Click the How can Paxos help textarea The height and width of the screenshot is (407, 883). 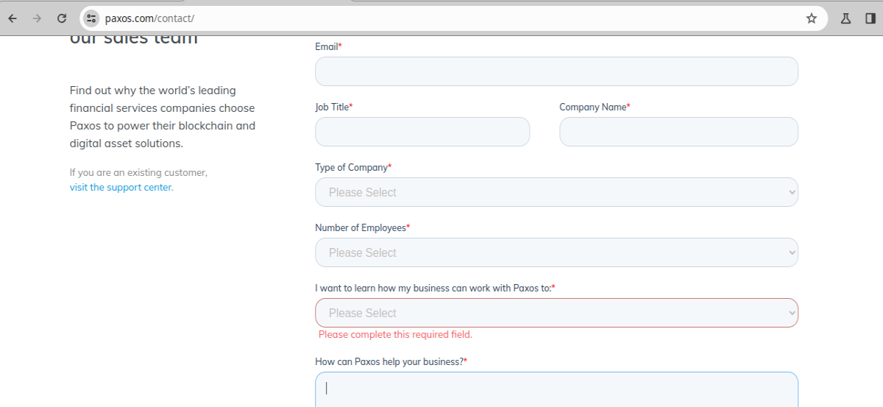pos(556,389)
